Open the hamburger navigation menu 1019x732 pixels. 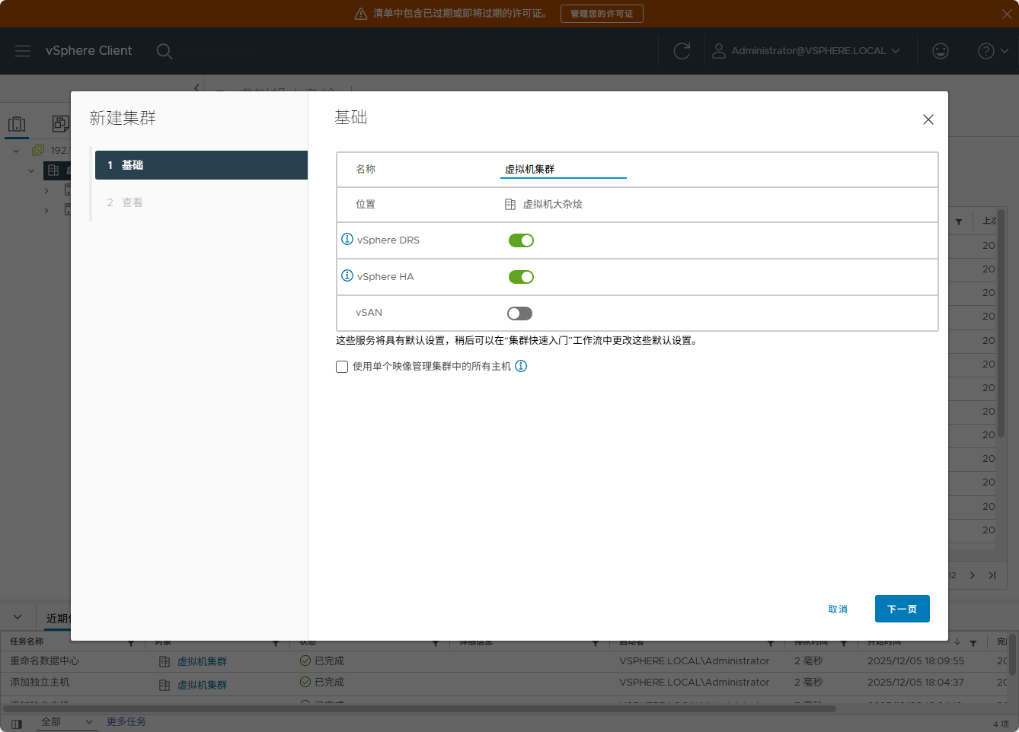[23, 50]
